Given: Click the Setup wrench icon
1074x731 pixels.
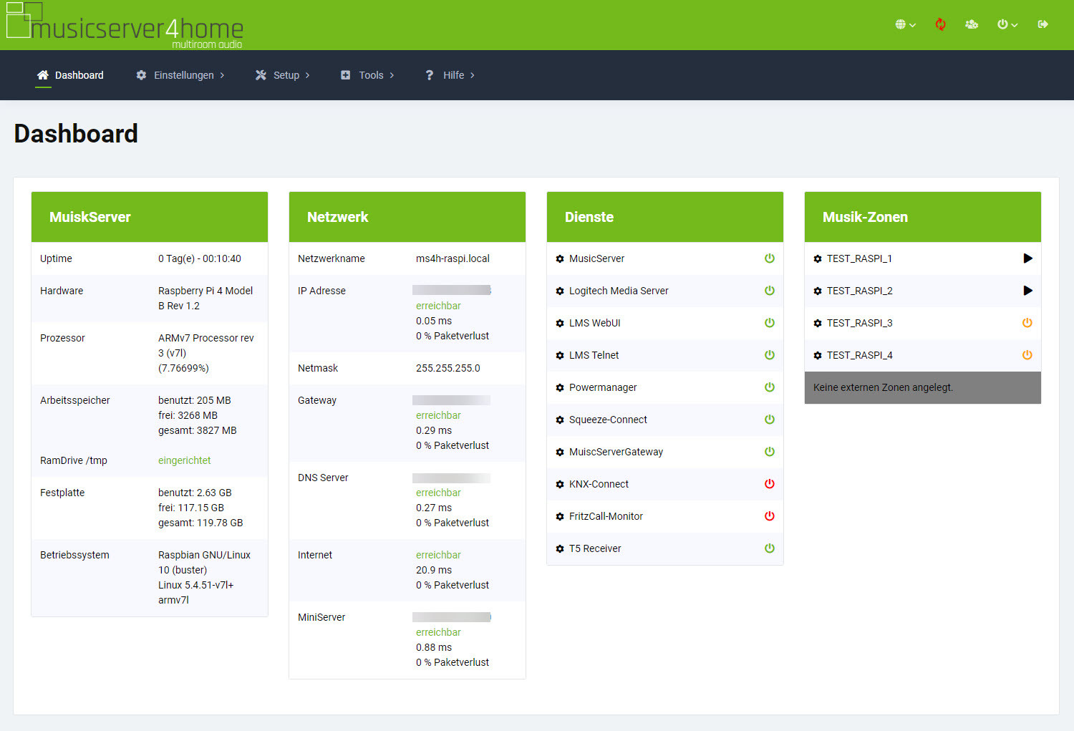Looking at the screenshot, I should [x=261, y=75].
